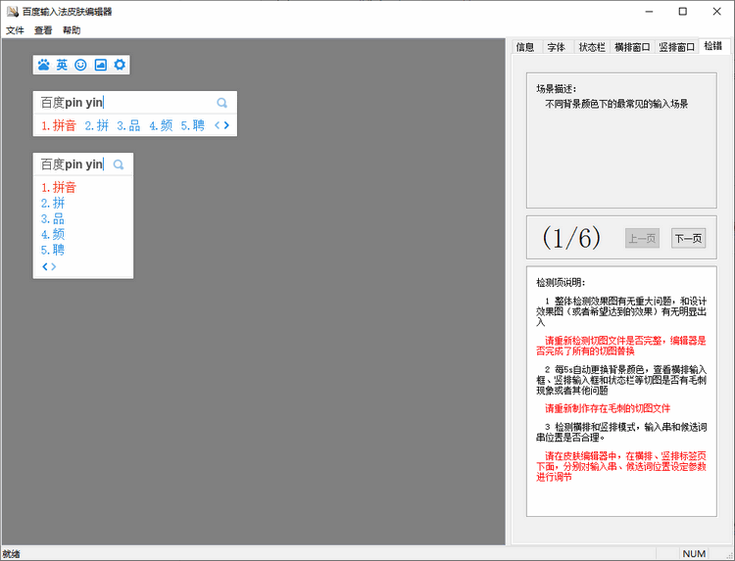This screenshot has width=735, height=561.
Task: Click the (1/6) page counter
Action: pos(571,237)
